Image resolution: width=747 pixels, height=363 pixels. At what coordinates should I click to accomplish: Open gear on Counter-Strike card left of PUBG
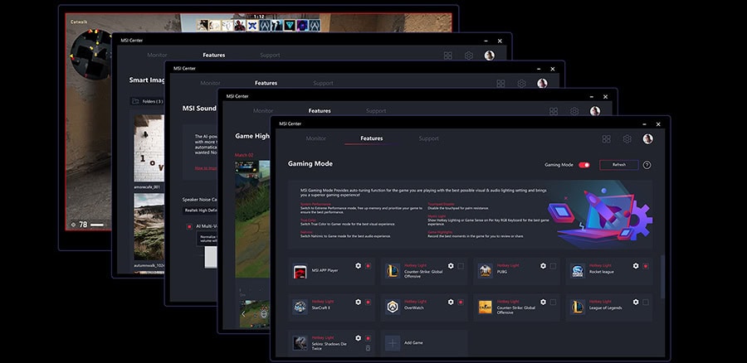click(x=451, y=266)
